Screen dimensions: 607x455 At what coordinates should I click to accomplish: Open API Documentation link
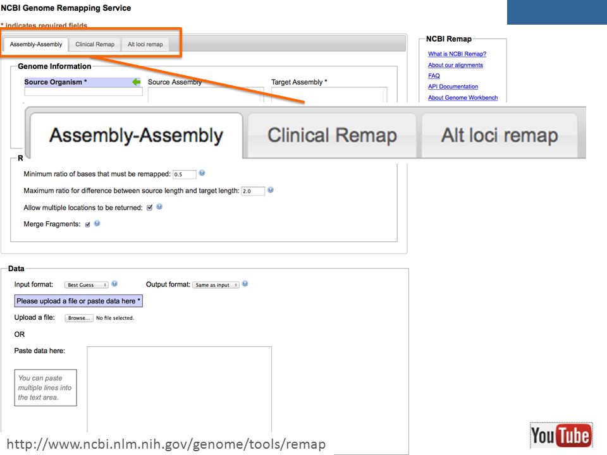[453, 87]
